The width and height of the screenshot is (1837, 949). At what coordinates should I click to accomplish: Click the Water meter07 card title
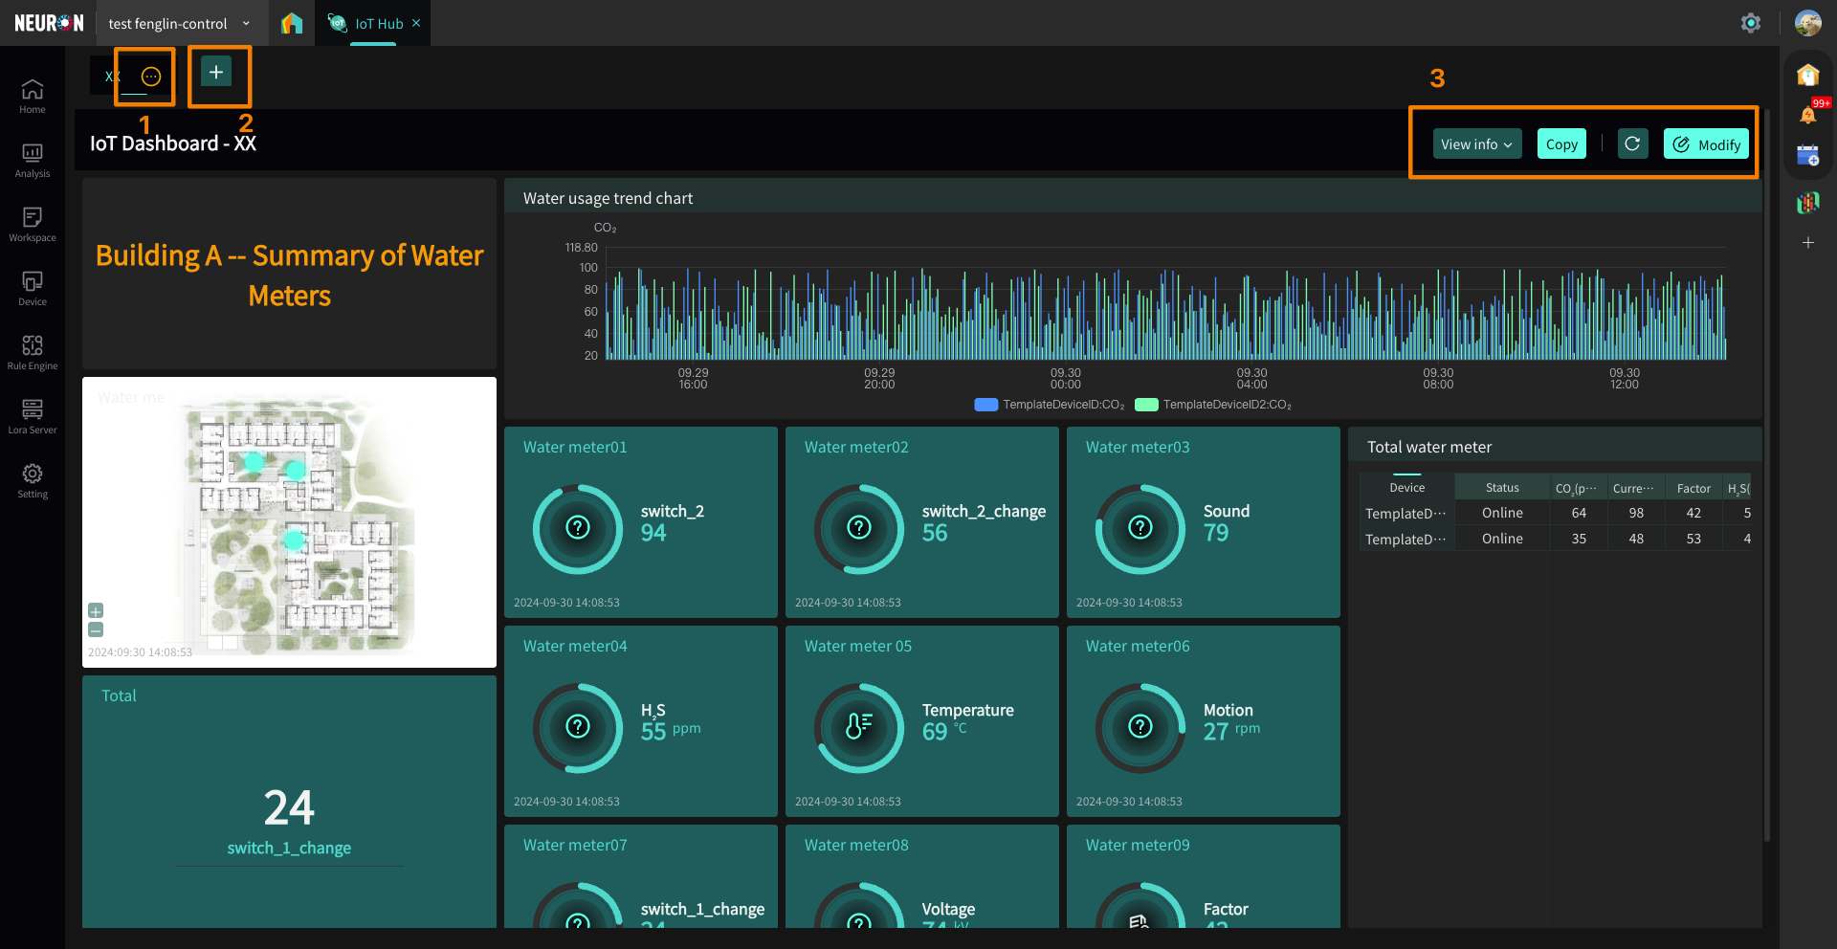pos(575,845)
